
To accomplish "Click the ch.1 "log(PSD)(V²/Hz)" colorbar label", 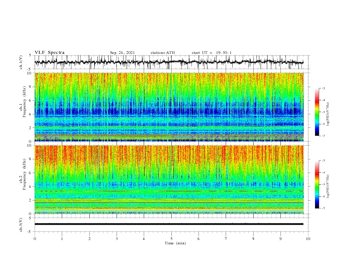I will [x=328, y=114].
